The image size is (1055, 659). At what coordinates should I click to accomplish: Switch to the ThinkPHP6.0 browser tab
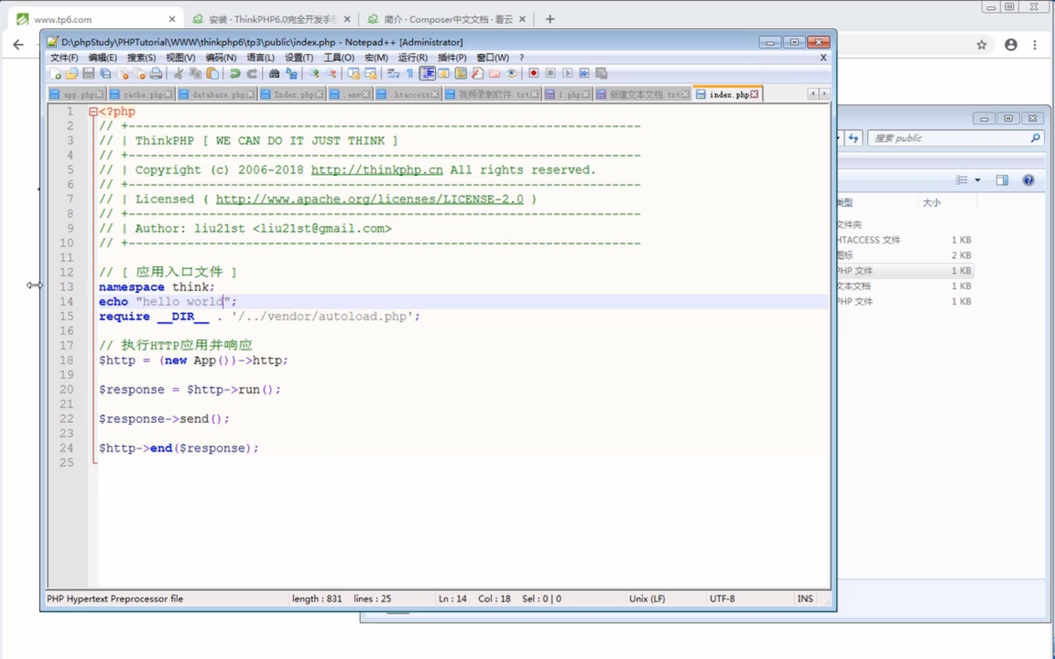(x=271, y=19)
